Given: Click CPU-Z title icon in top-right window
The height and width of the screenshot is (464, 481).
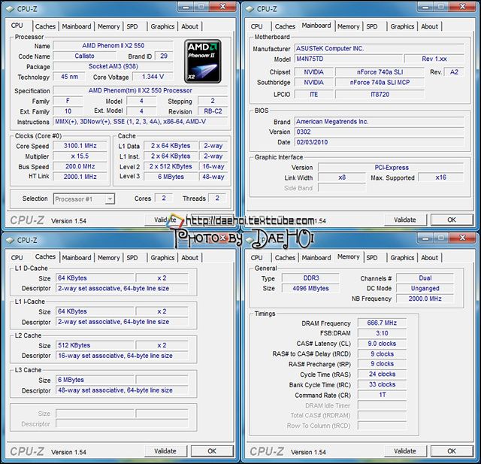Looking at the screenshot, I should point(250,9).
